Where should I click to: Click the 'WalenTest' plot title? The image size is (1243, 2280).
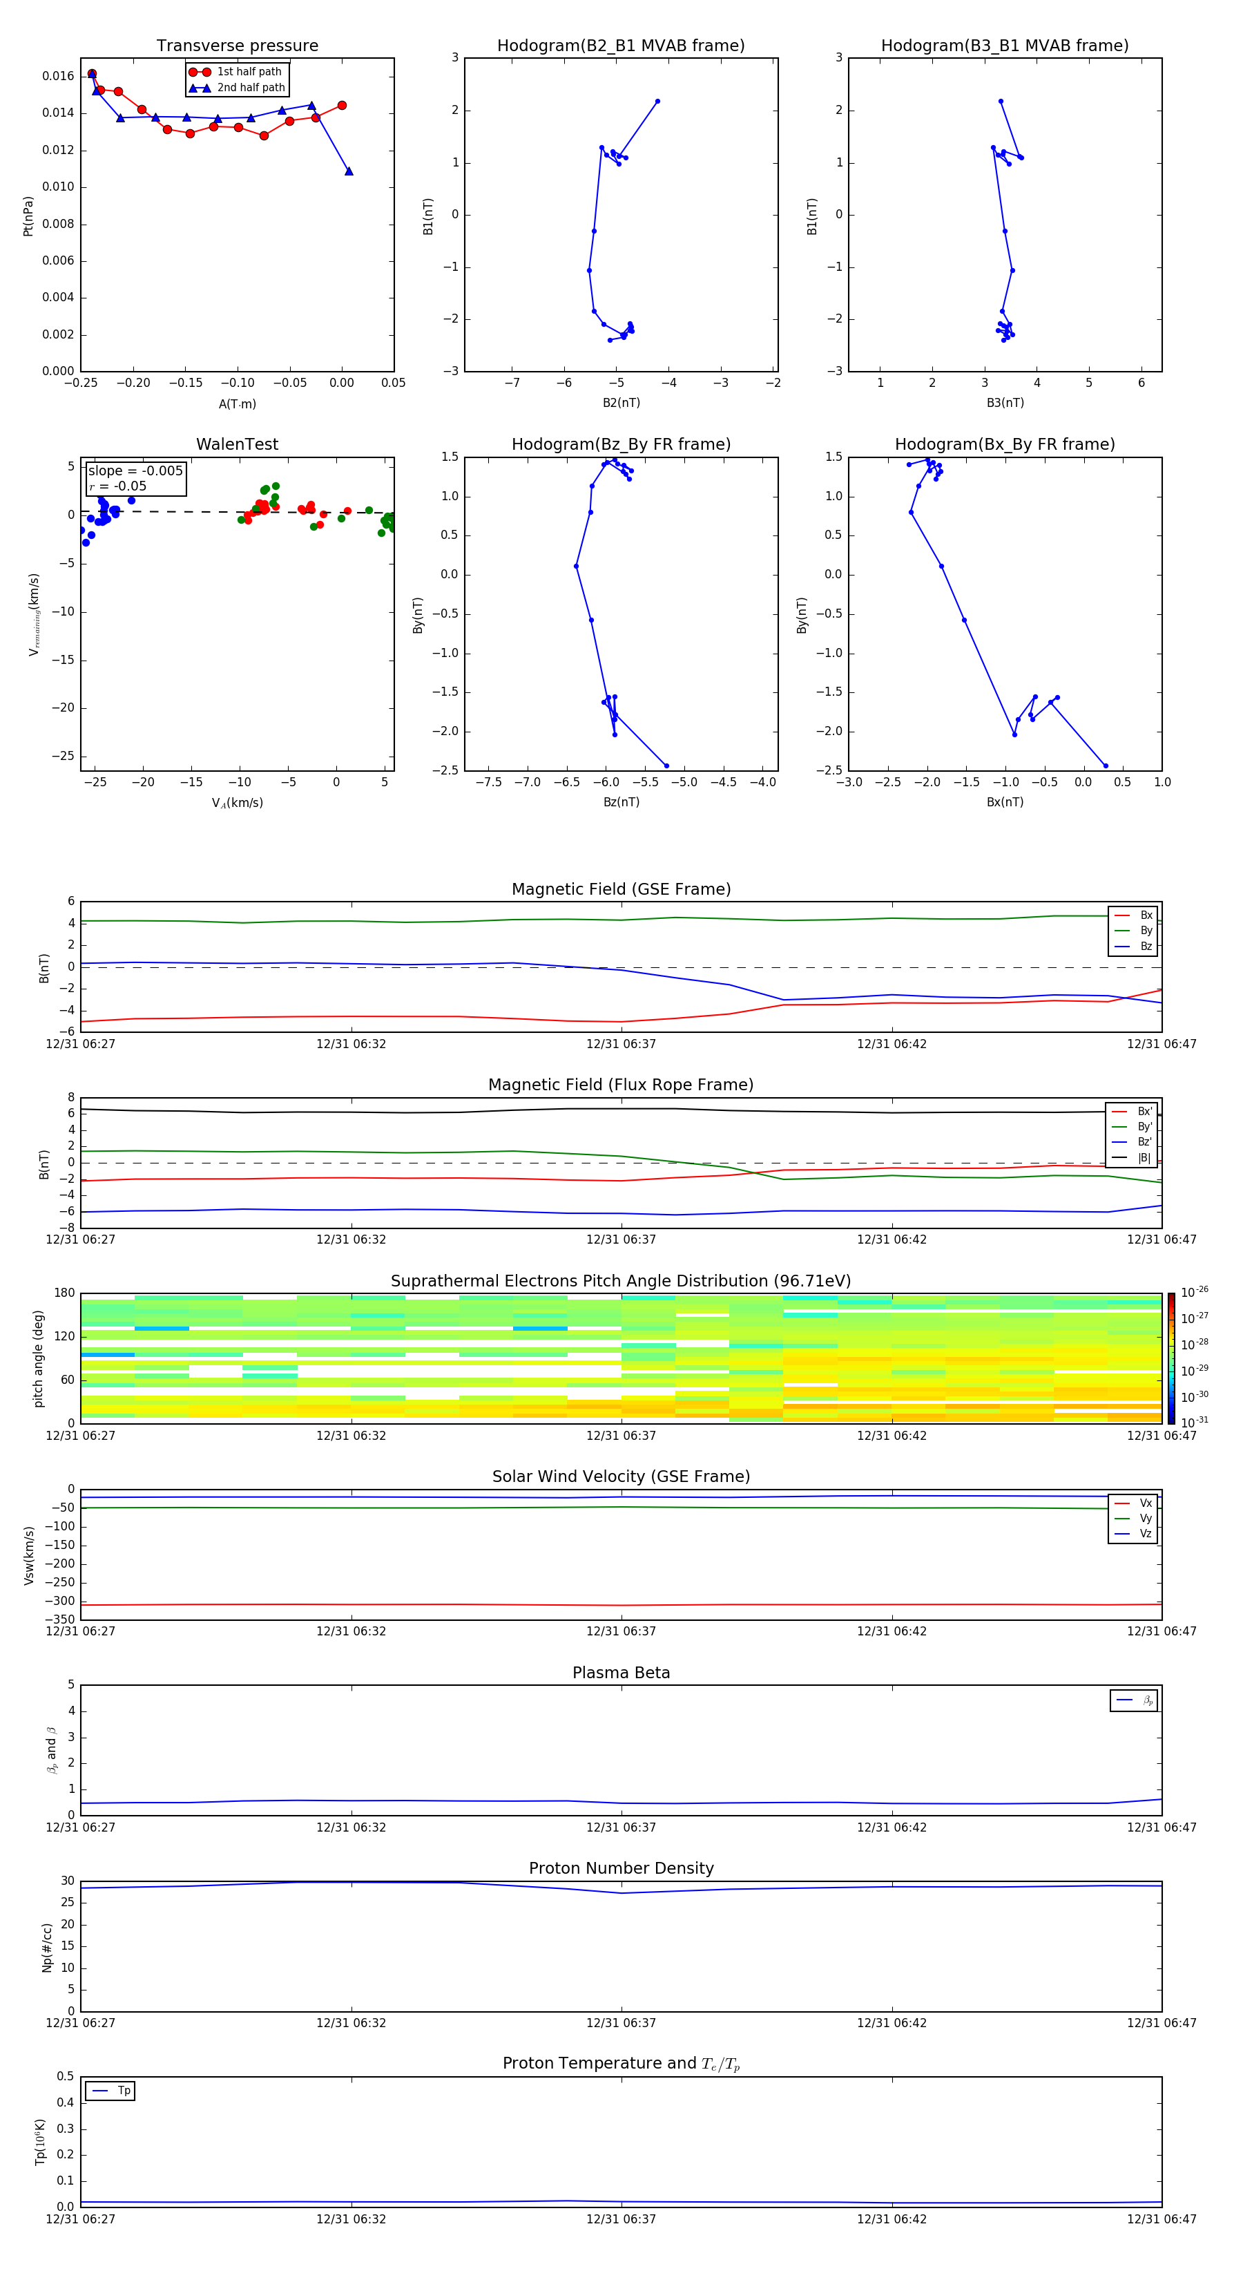(x=237, y=444)
